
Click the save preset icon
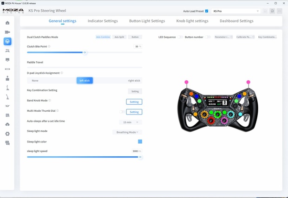click(x=272, y=11)
